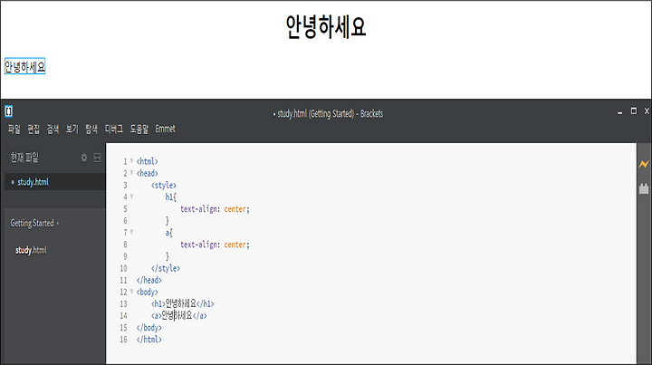Click line number 5 in the gutter

[x=125, y=209]
